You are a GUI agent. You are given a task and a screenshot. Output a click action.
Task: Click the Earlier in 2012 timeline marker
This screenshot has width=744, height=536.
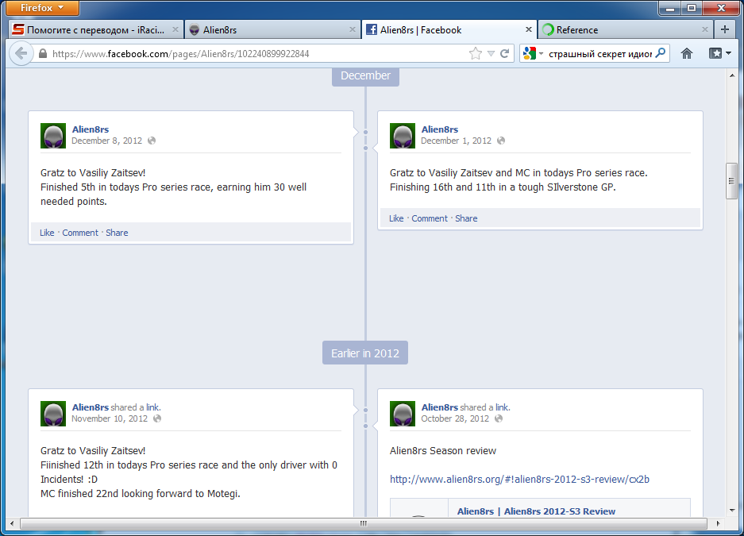364,353
